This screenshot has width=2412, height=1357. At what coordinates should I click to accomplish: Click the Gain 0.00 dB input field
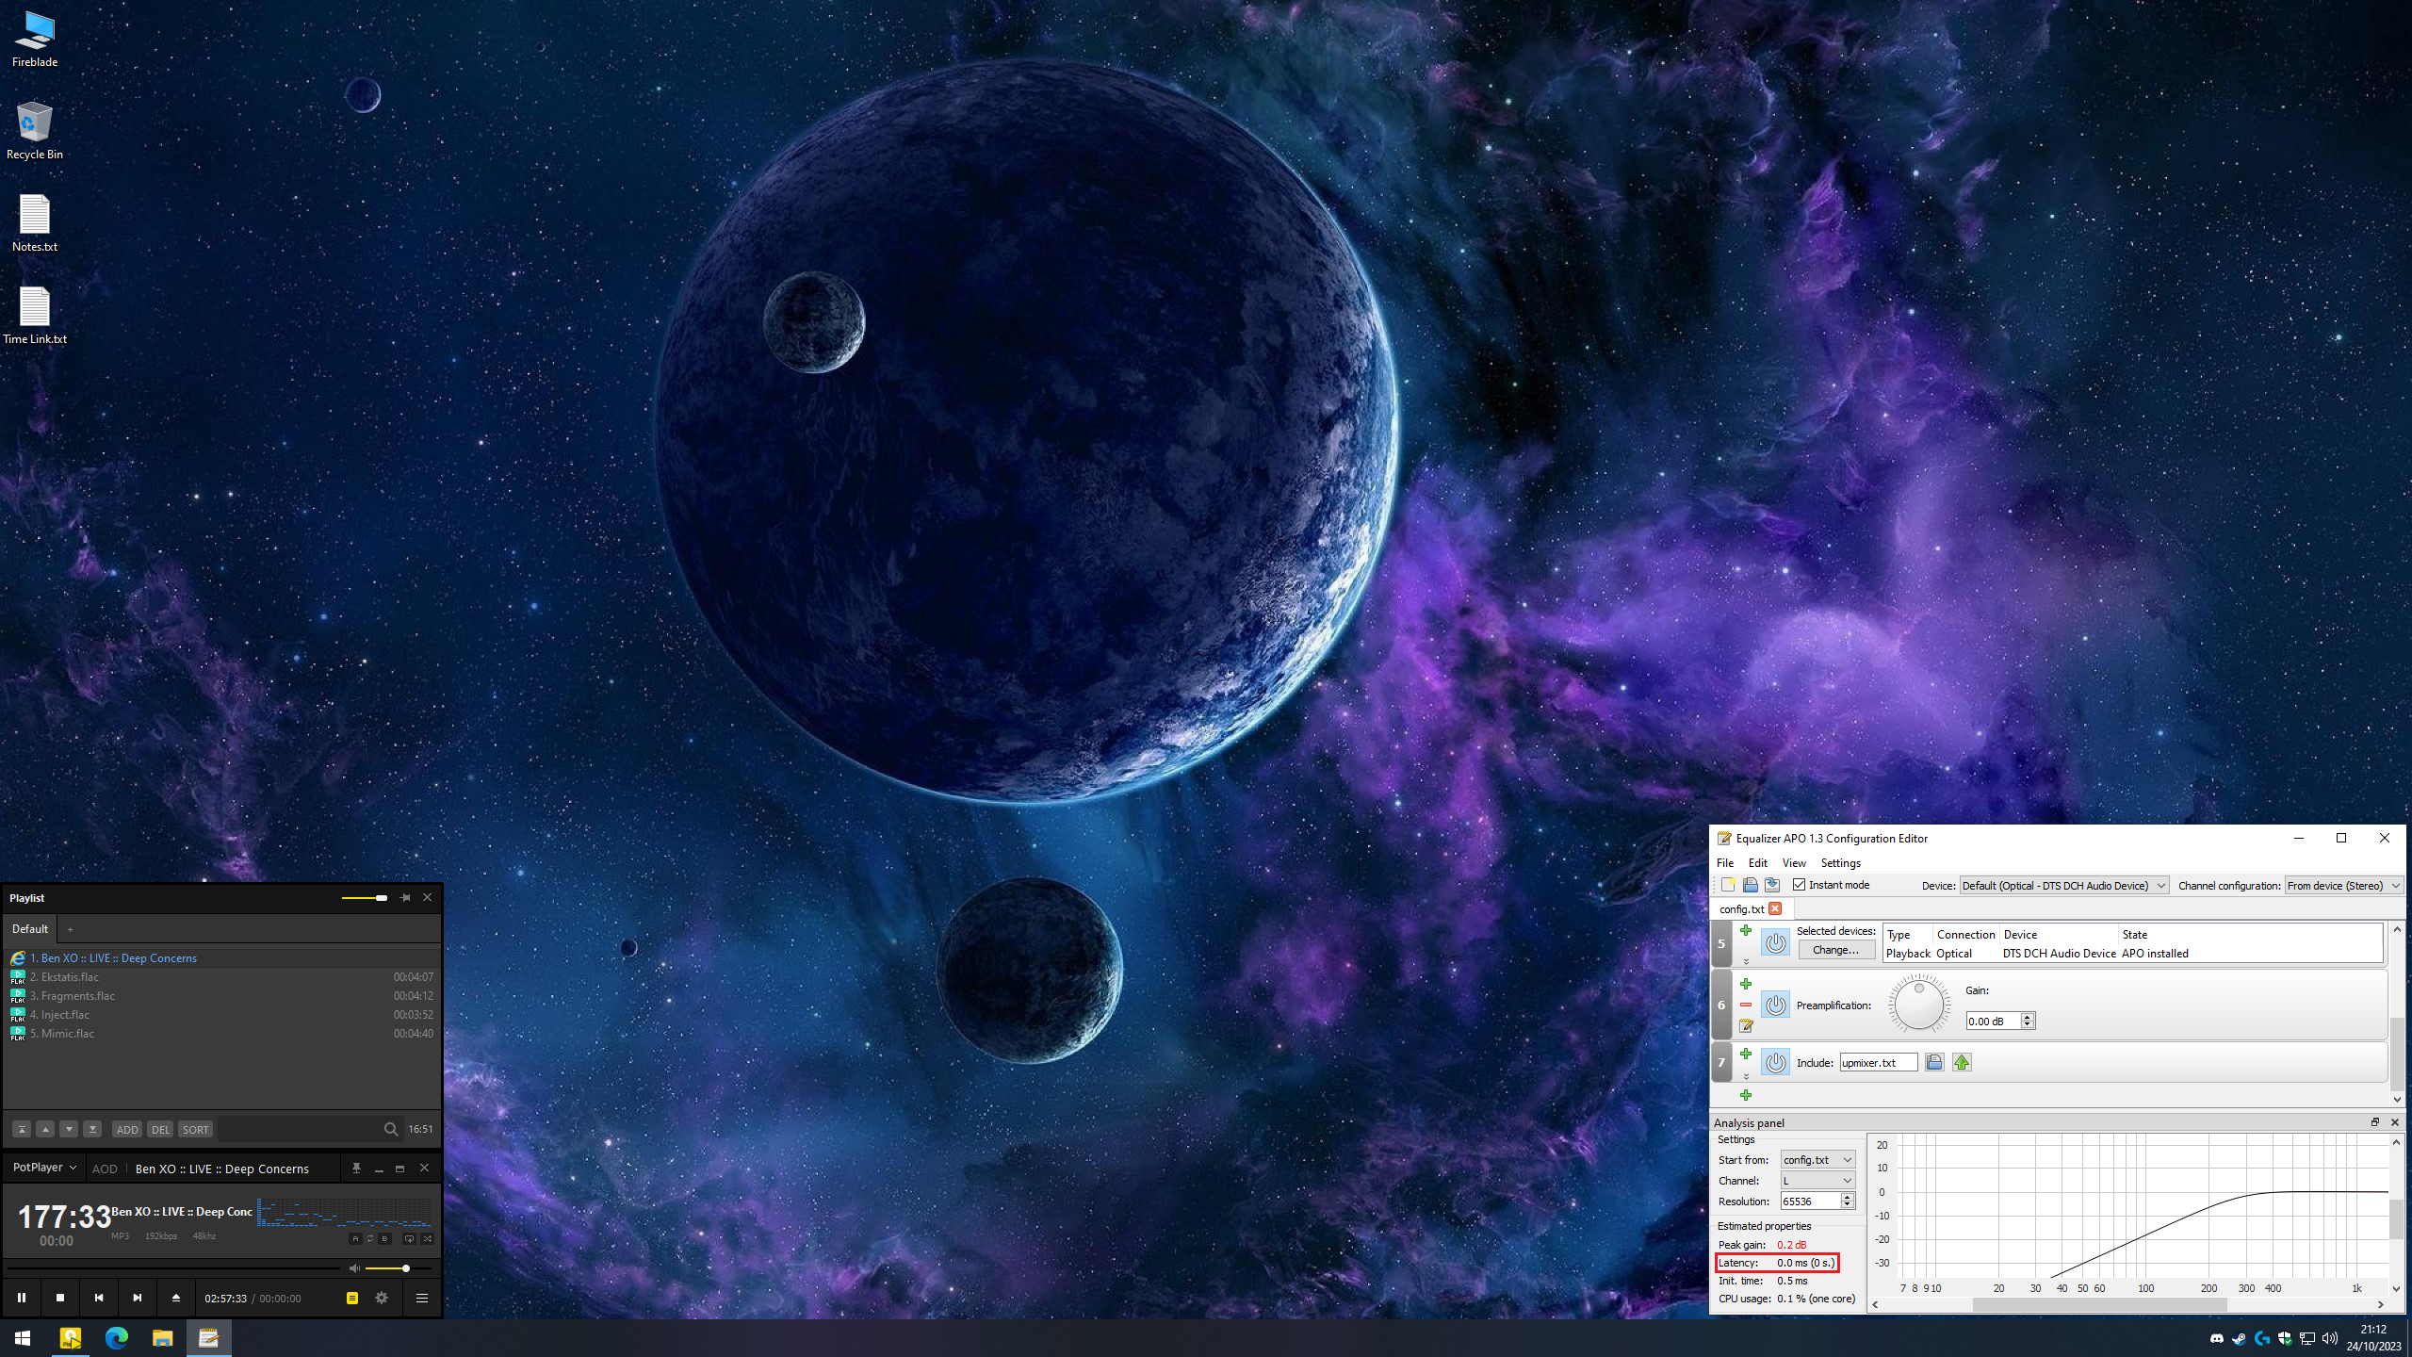coord(1993,1021)
